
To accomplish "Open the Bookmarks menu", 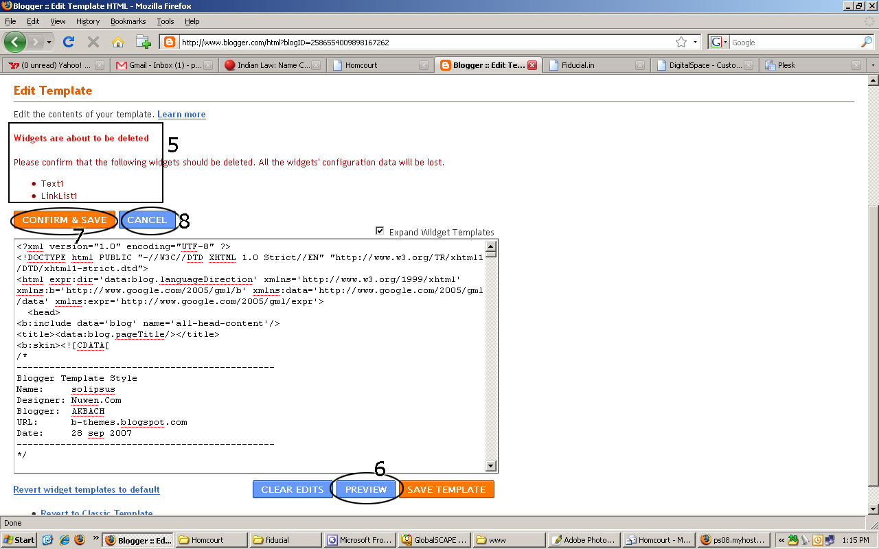I will (128, 21).
